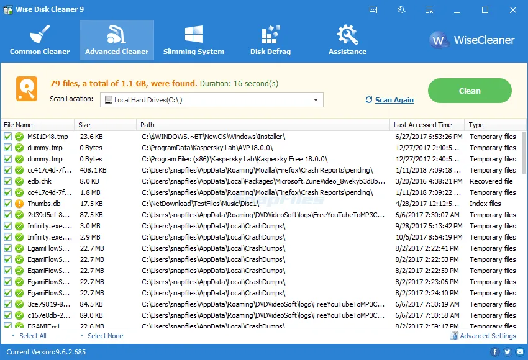This screenshot has height=360, width=528.
Task: Sort by File Name column header
Action: [x=37, y=125]
